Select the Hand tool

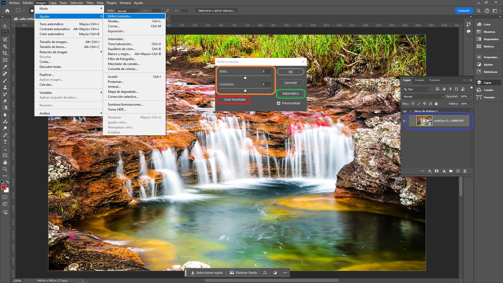tap(5, 162)
